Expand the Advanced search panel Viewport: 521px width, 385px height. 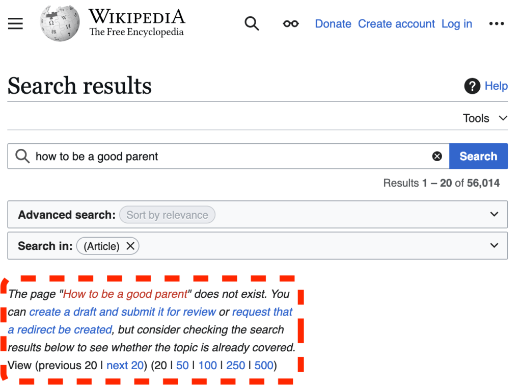(x=493, y=215)
